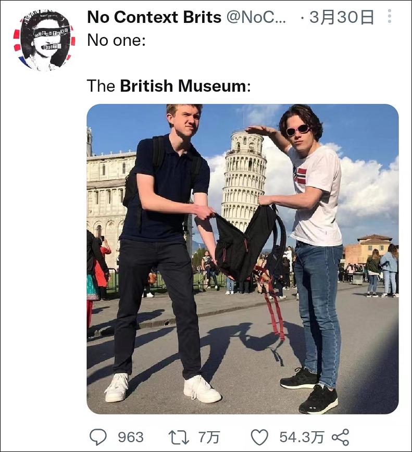Click the "No one:" tweet text
412x452 pixels.
pyautogui.click(x=116, y=40)
